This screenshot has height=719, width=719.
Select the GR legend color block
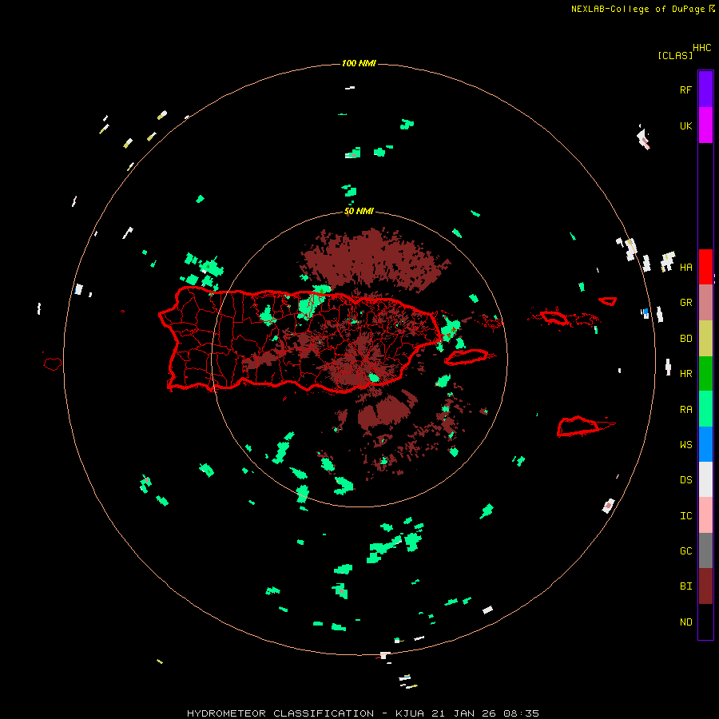point(705,303)
